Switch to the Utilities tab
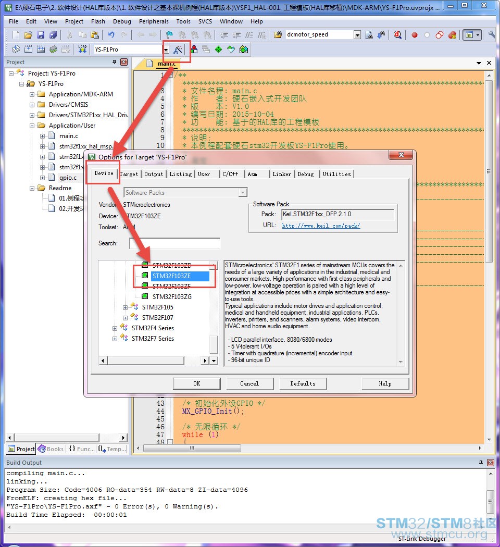 tap(337, 174)
